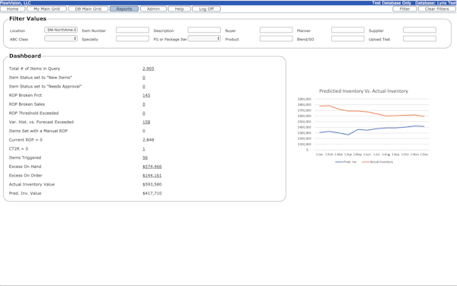Open DB Main Grid tab

88,9
